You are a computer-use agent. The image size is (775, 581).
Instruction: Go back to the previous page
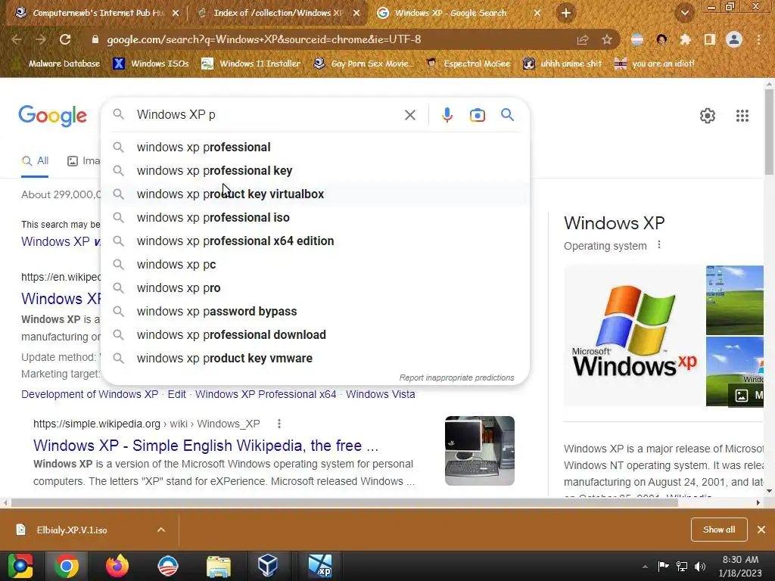(17, 39)
